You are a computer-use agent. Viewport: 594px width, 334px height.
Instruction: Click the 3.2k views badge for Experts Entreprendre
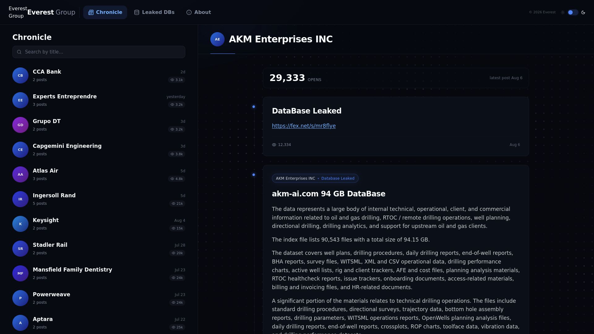[177, 105]
